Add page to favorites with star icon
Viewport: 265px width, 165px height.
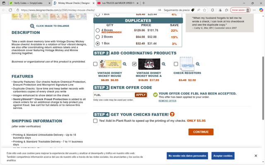pyautogui.click(x=205, y=10)
